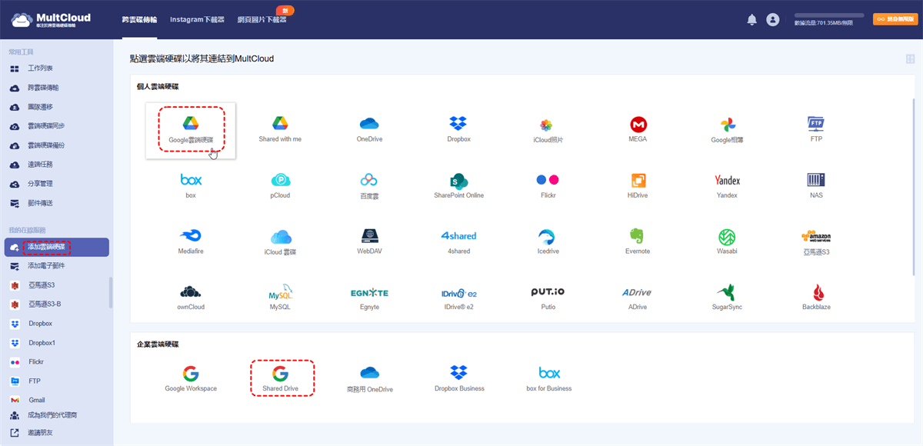Add the Dropbox Business cloud
Viewport: 923px width, 446px height.
click(x=458, y=378)
